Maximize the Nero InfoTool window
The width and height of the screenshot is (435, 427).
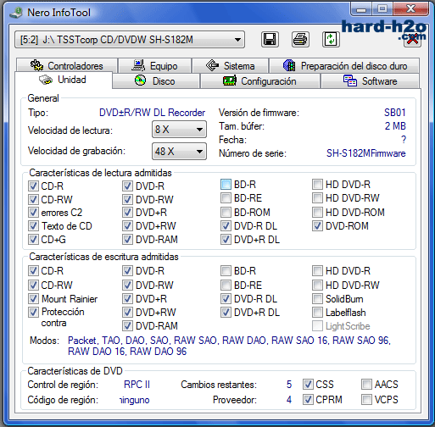[x=382, y=10]
